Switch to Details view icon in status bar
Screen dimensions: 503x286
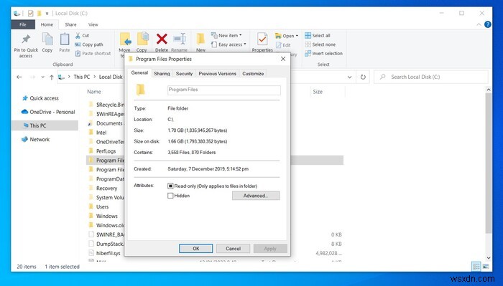pos(476,266)
